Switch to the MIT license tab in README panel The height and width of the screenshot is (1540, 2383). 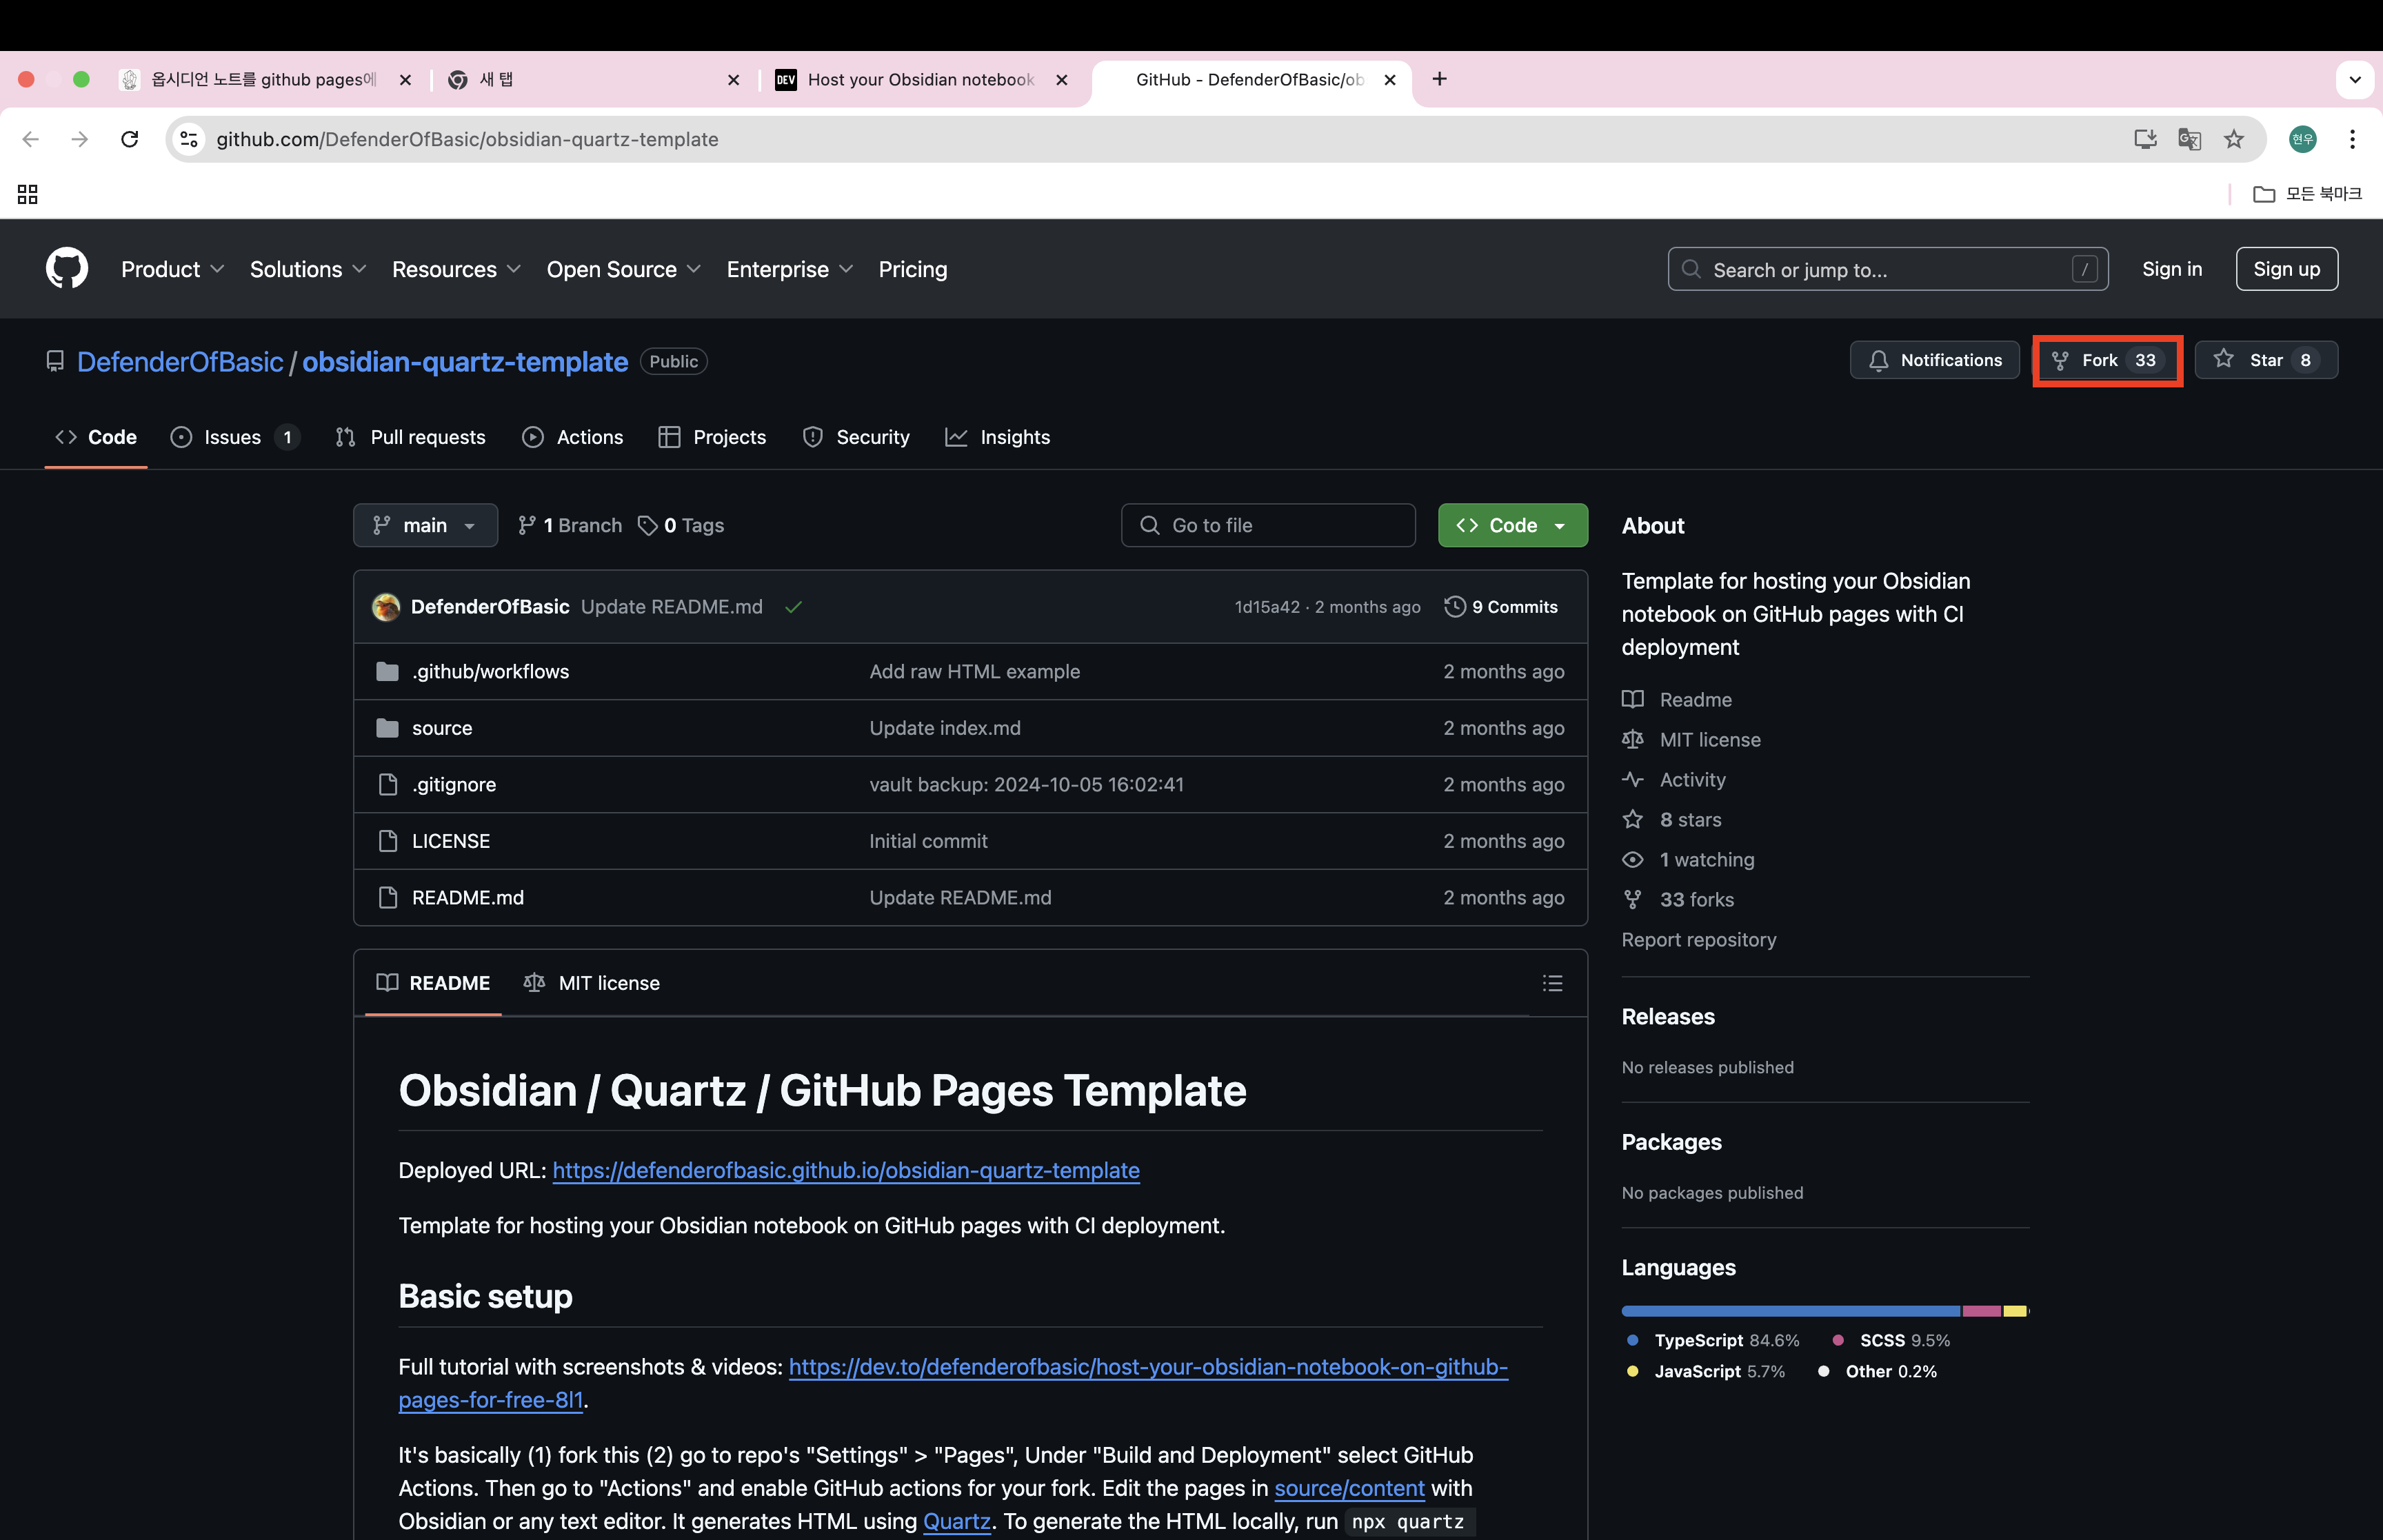coord(591,983)
